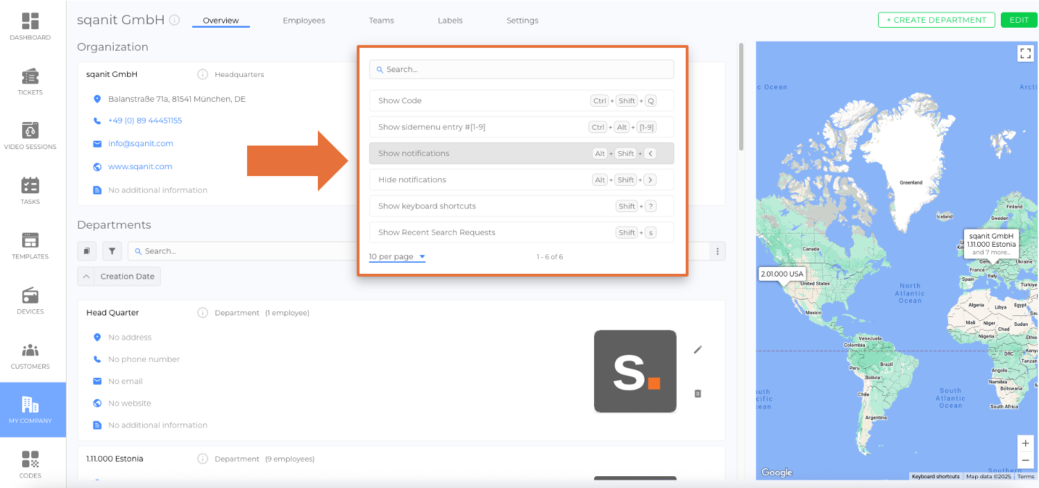
Task: Open the Tickets sidebar icon
Action: 30,82
